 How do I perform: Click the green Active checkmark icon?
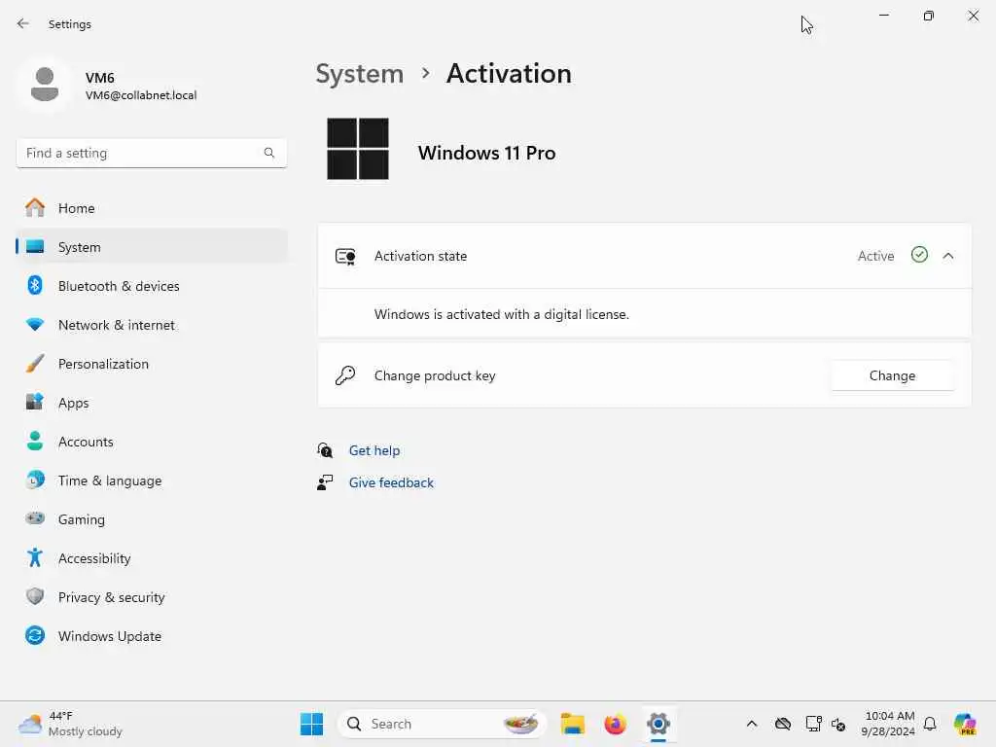[919, 255]
